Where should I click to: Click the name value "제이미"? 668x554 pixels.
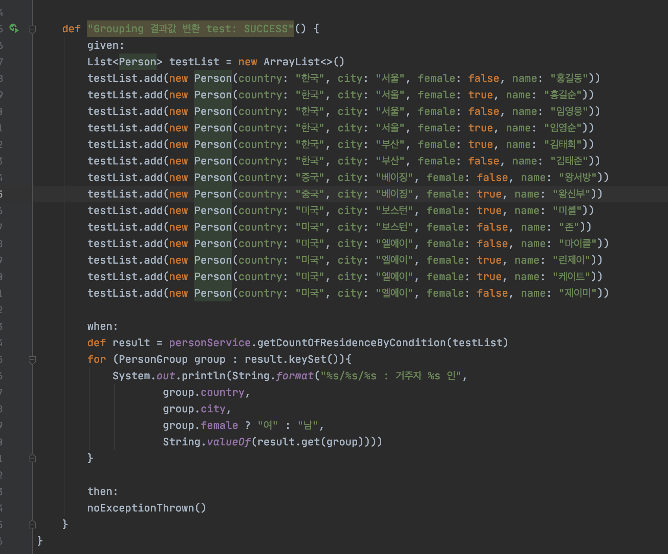click(578, 293)
